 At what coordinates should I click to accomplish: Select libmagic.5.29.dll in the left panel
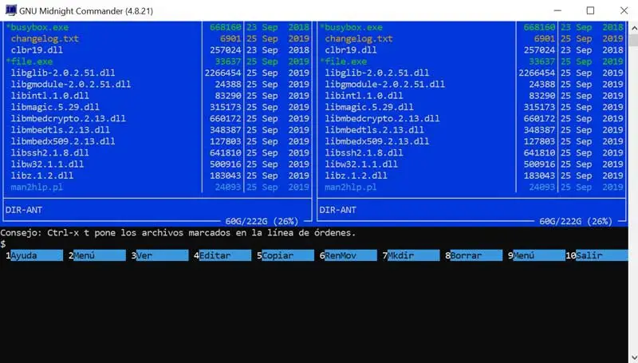[55, 107]
